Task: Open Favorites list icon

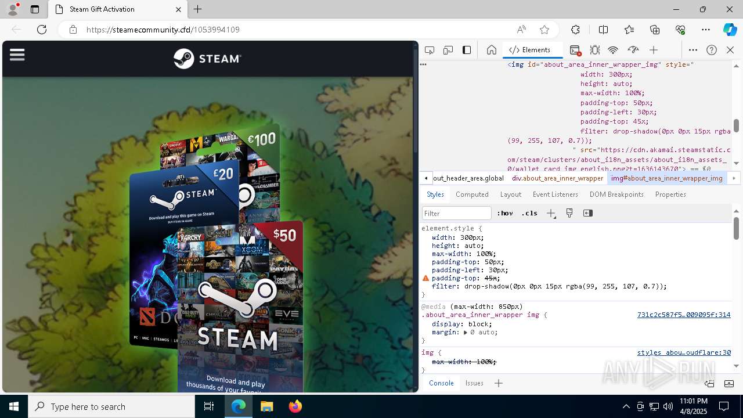Action: point(629,30)
